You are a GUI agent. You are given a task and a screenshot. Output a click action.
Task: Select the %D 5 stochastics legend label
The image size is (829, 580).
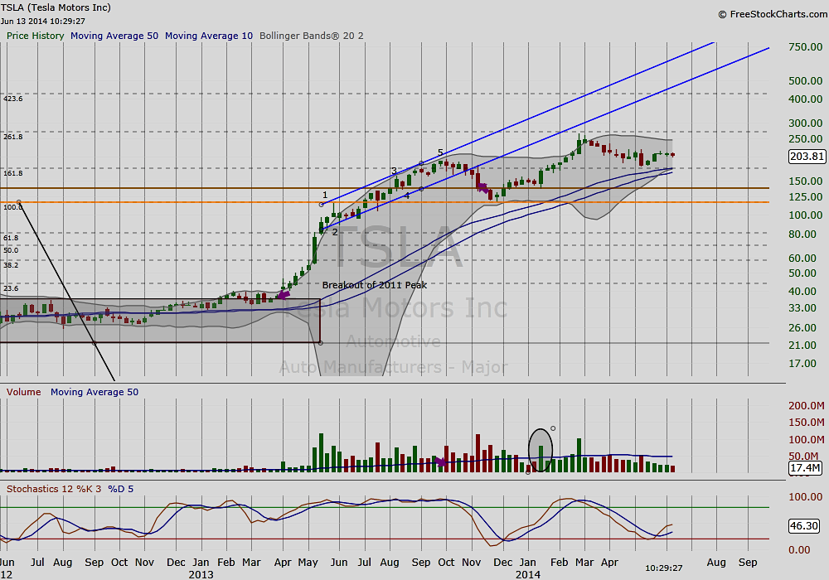[120, 489]
